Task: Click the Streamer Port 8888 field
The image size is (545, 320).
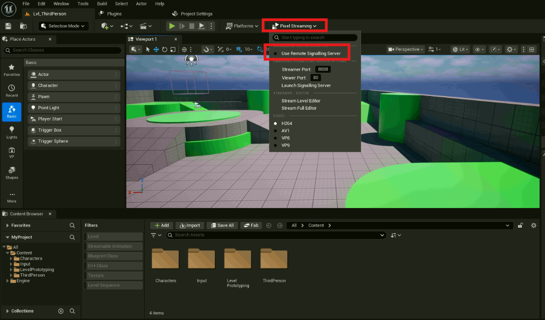Action: pyautogui.click(x=323, y=69)
